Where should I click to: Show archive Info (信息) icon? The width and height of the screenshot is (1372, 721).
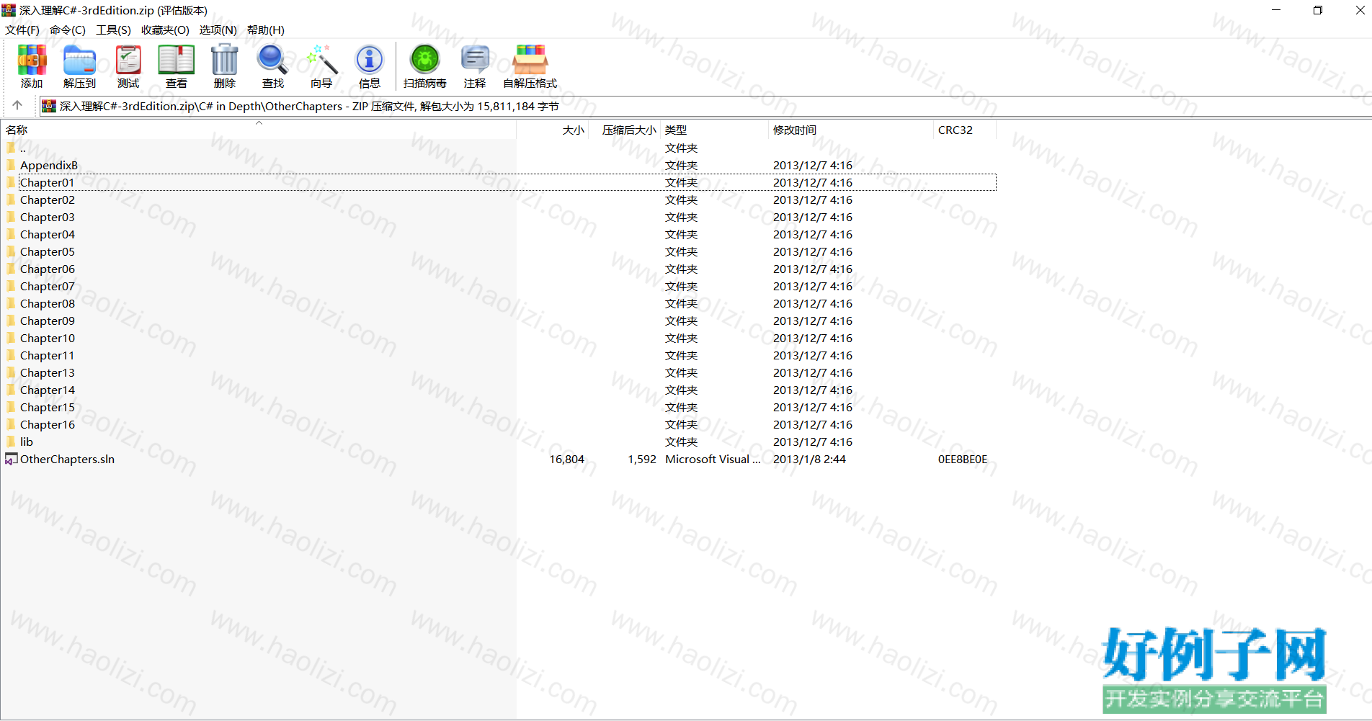pyautogui.click(x=370, y=60)
